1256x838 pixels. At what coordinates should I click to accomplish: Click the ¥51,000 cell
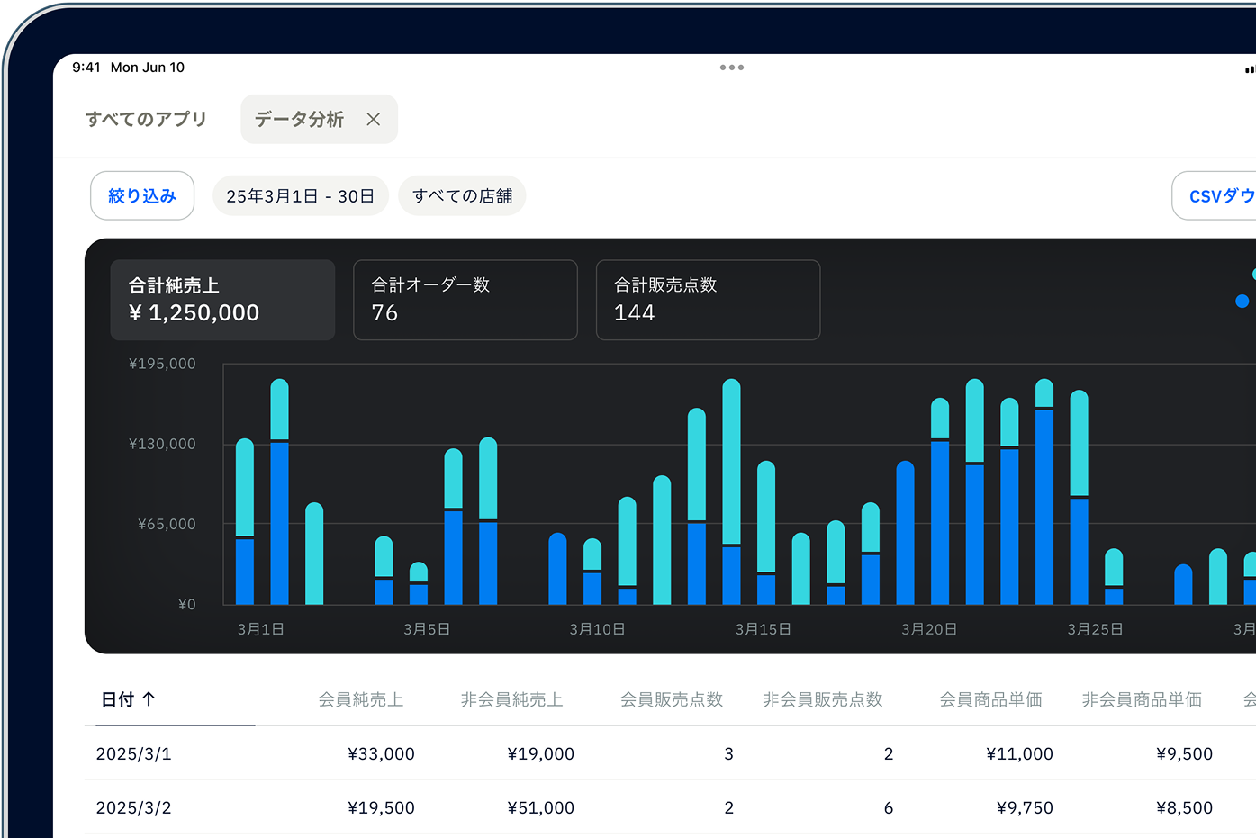click(540, 807)
